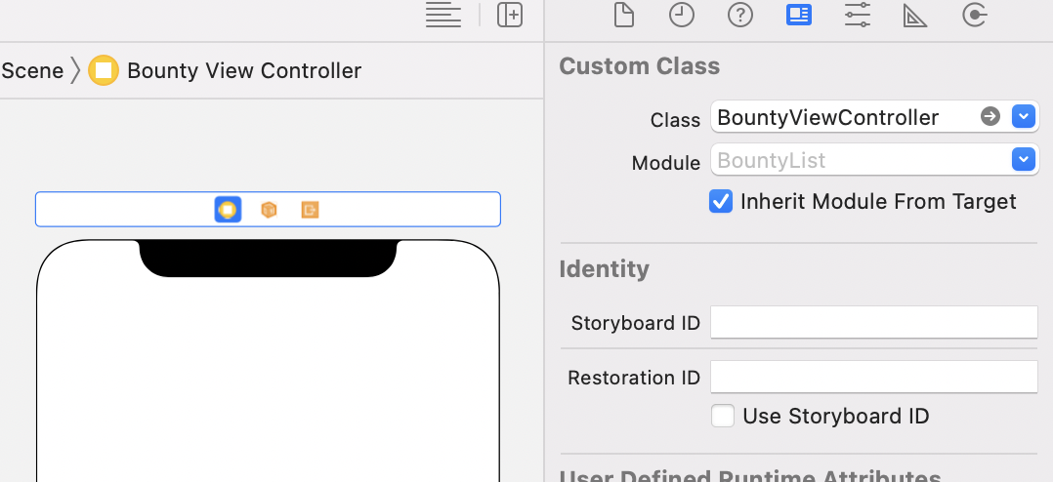
Task: Click the editor options lines icon
Action: [x=443, y=15]
